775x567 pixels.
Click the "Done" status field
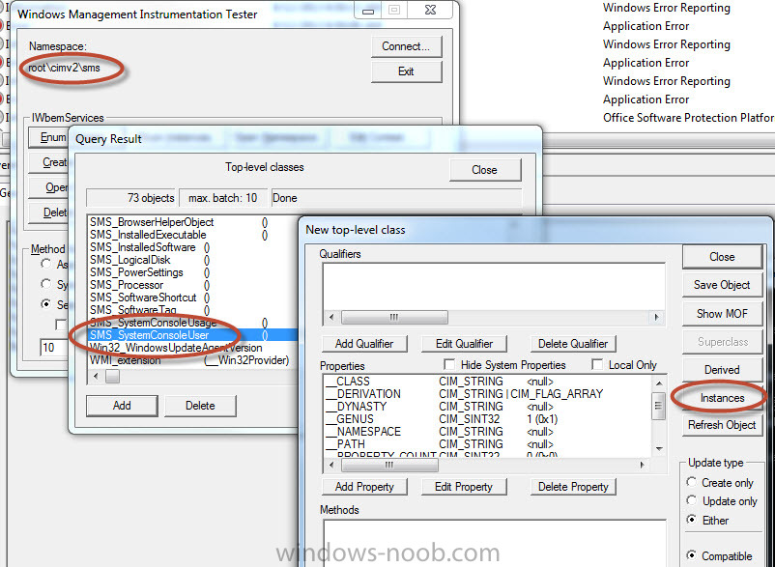(x=396, y=198)
